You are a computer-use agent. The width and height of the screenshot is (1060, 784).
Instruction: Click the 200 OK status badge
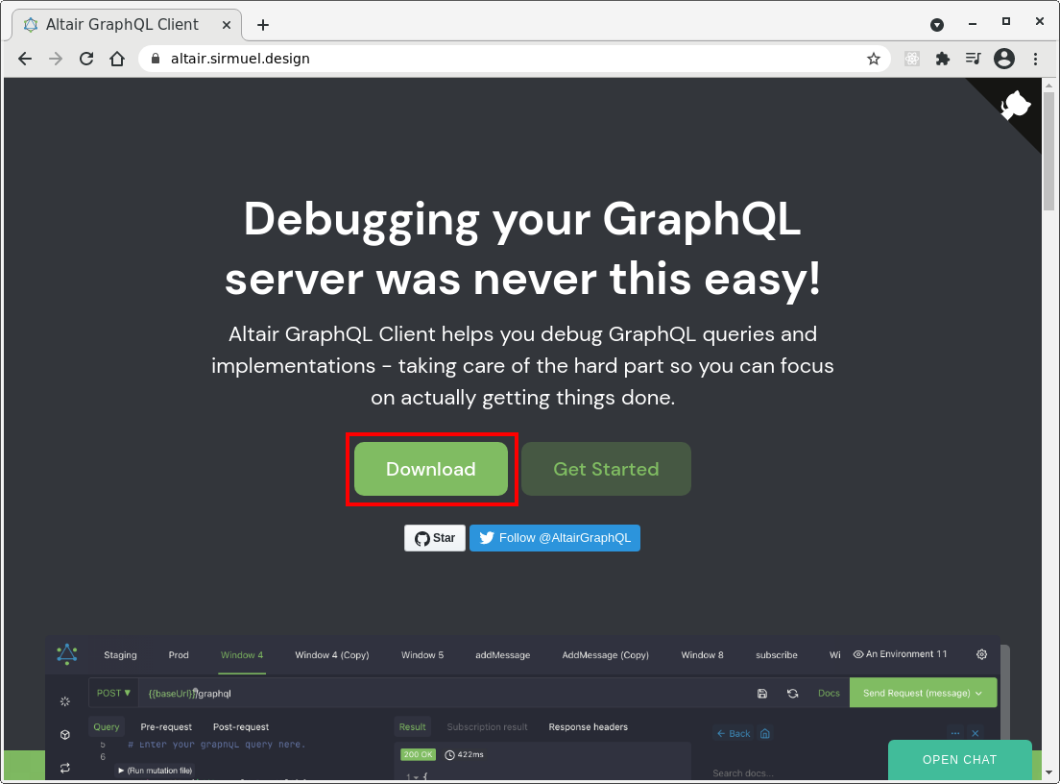click(418, 754)
